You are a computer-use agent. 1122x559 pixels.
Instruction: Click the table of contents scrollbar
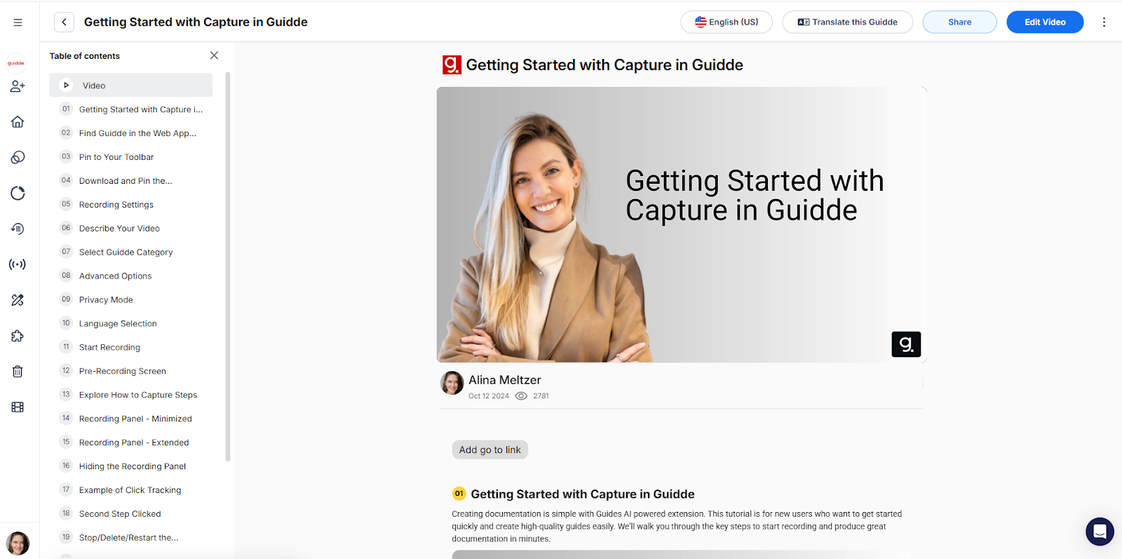[x=227, y=267]
